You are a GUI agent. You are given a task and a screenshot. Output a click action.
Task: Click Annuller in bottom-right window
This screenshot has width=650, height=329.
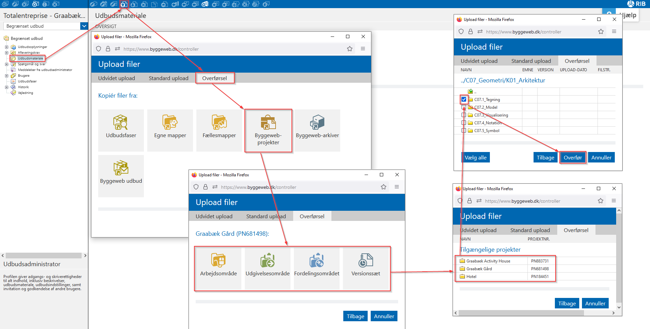point(595,303)
